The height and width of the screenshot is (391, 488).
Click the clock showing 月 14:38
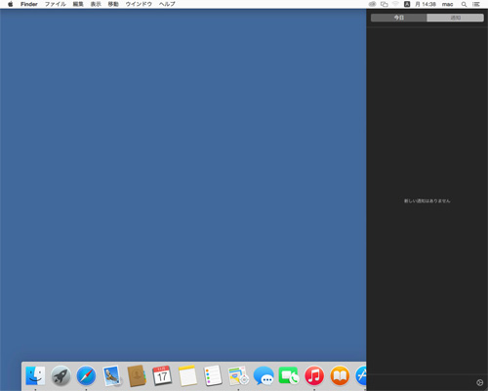coord(426,4)
